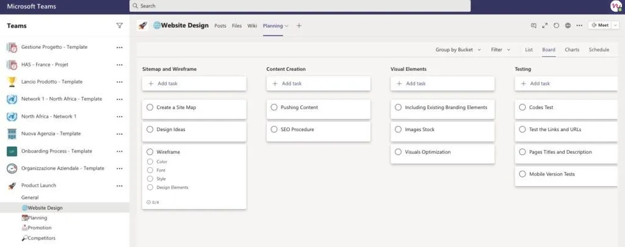Open the Filter dropdown
Screen dimensions: 625x247
(500, 50)
